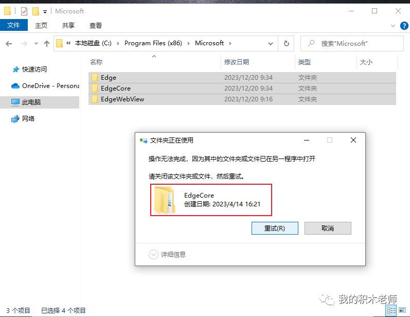Image resolution: width=410 pixels, height=317 pixels.
Task: Click the EdgeWebView folder icon
Action: 95,99
